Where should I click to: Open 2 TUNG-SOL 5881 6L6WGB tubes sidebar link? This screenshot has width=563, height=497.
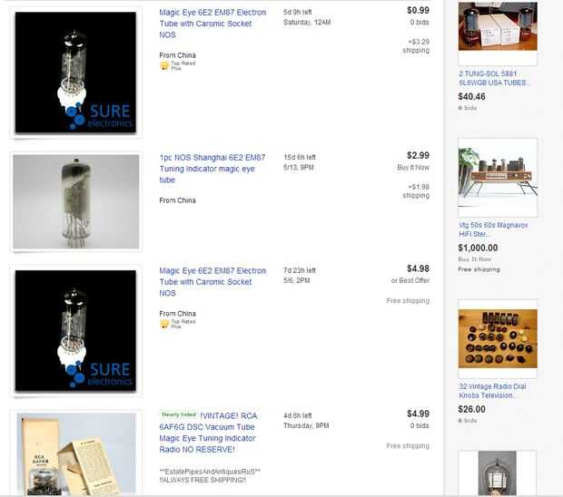[494, 78]
